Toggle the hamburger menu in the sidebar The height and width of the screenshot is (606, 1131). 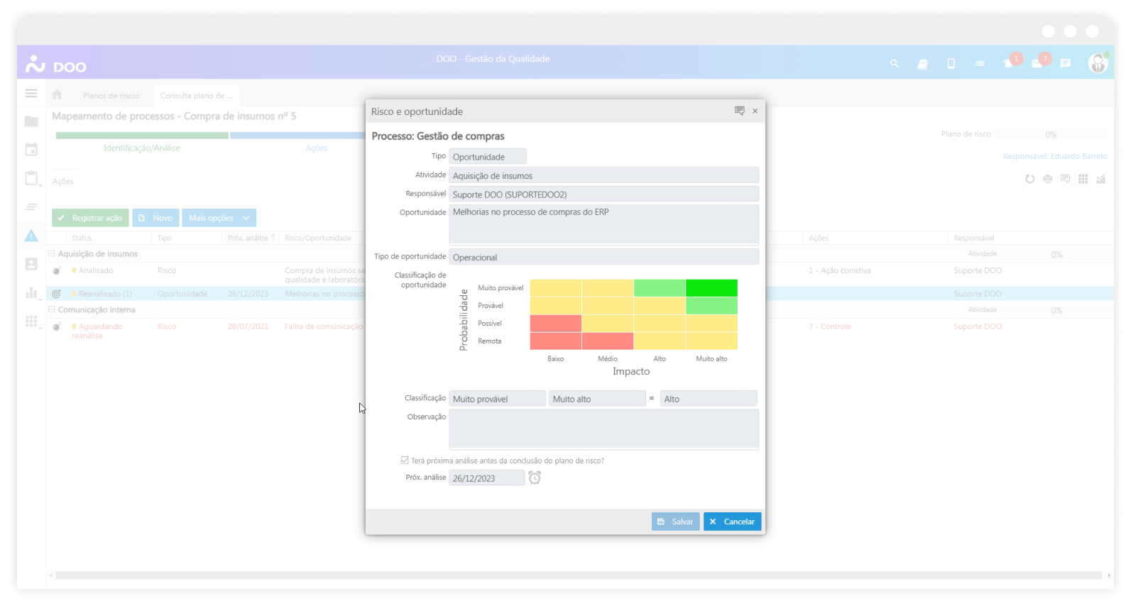pyautogui.click(x=31, y=93)
